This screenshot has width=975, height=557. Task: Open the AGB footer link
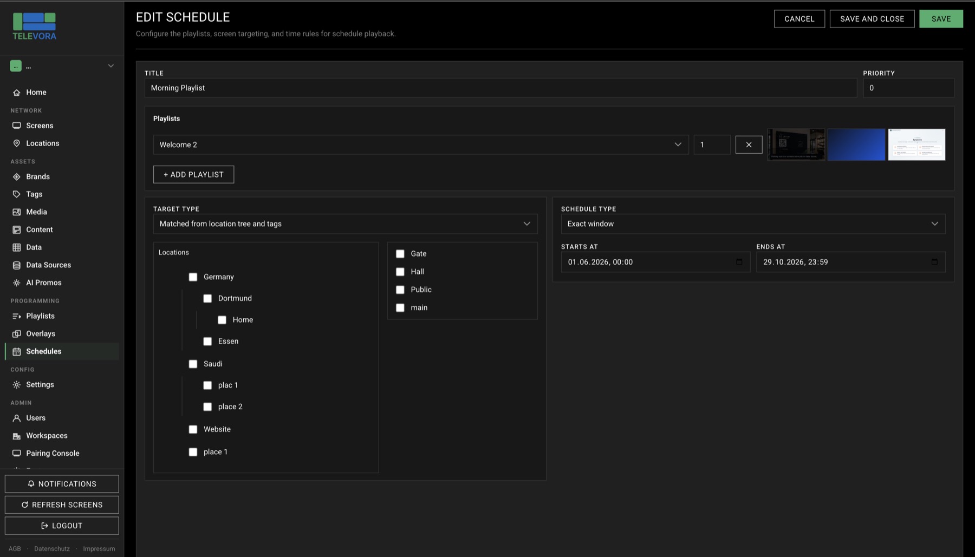pyautogui.click(x=15, y=549)
